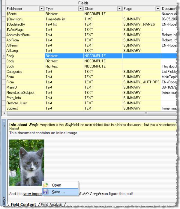Open the Fieldname column filter dropdown
This screenshot has height=209, width=180.
coord(42,9)
